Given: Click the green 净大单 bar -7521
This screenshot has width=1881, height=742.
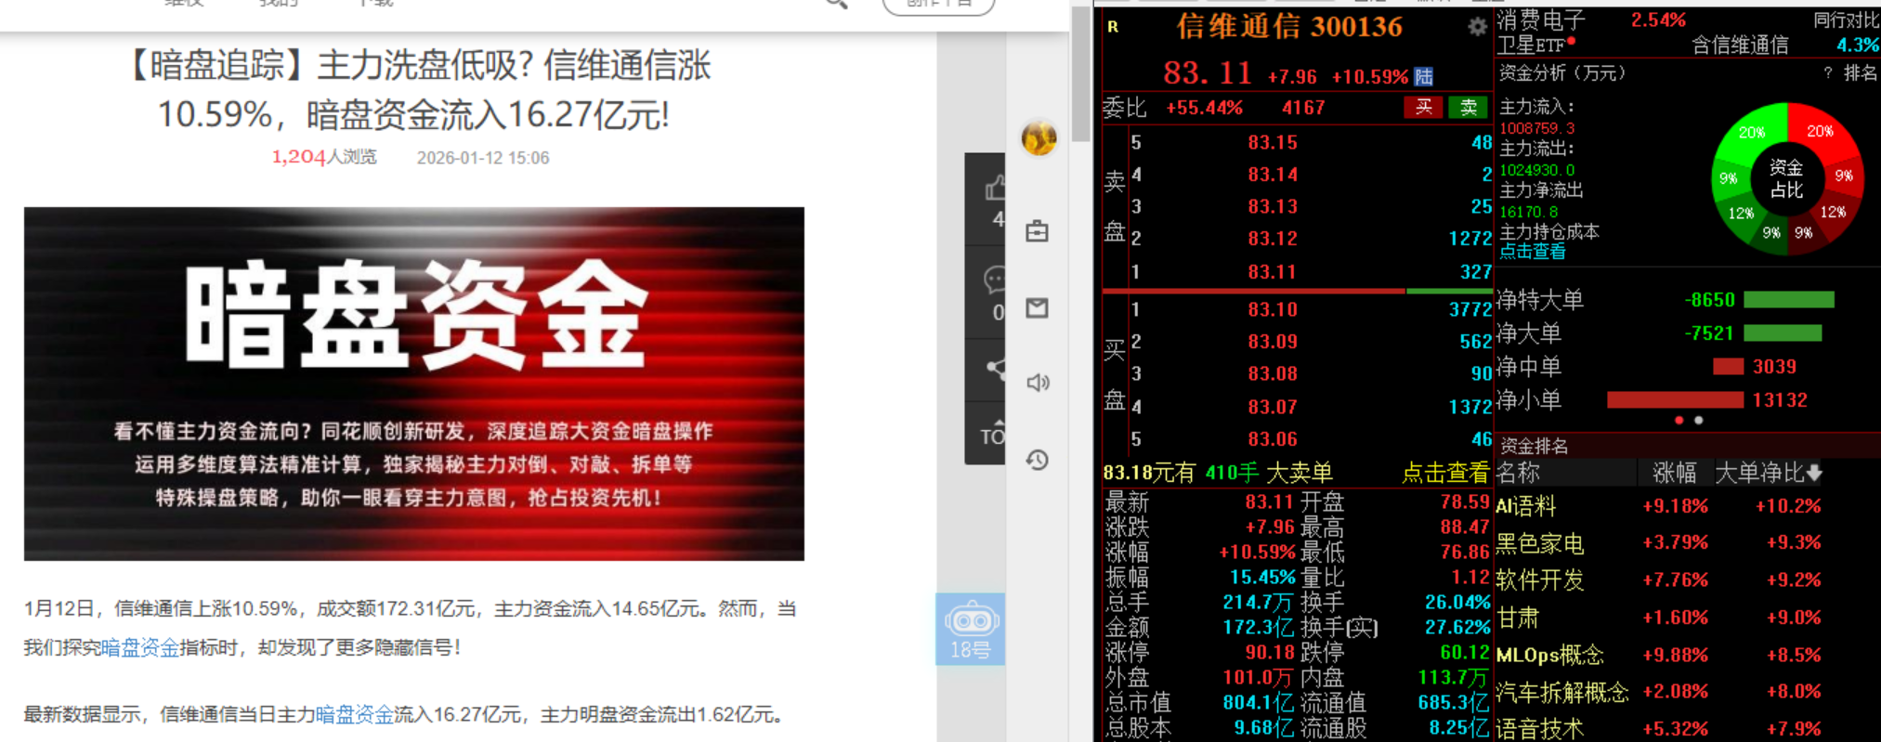Looking at the screenshot, I should click(1783, 332).
